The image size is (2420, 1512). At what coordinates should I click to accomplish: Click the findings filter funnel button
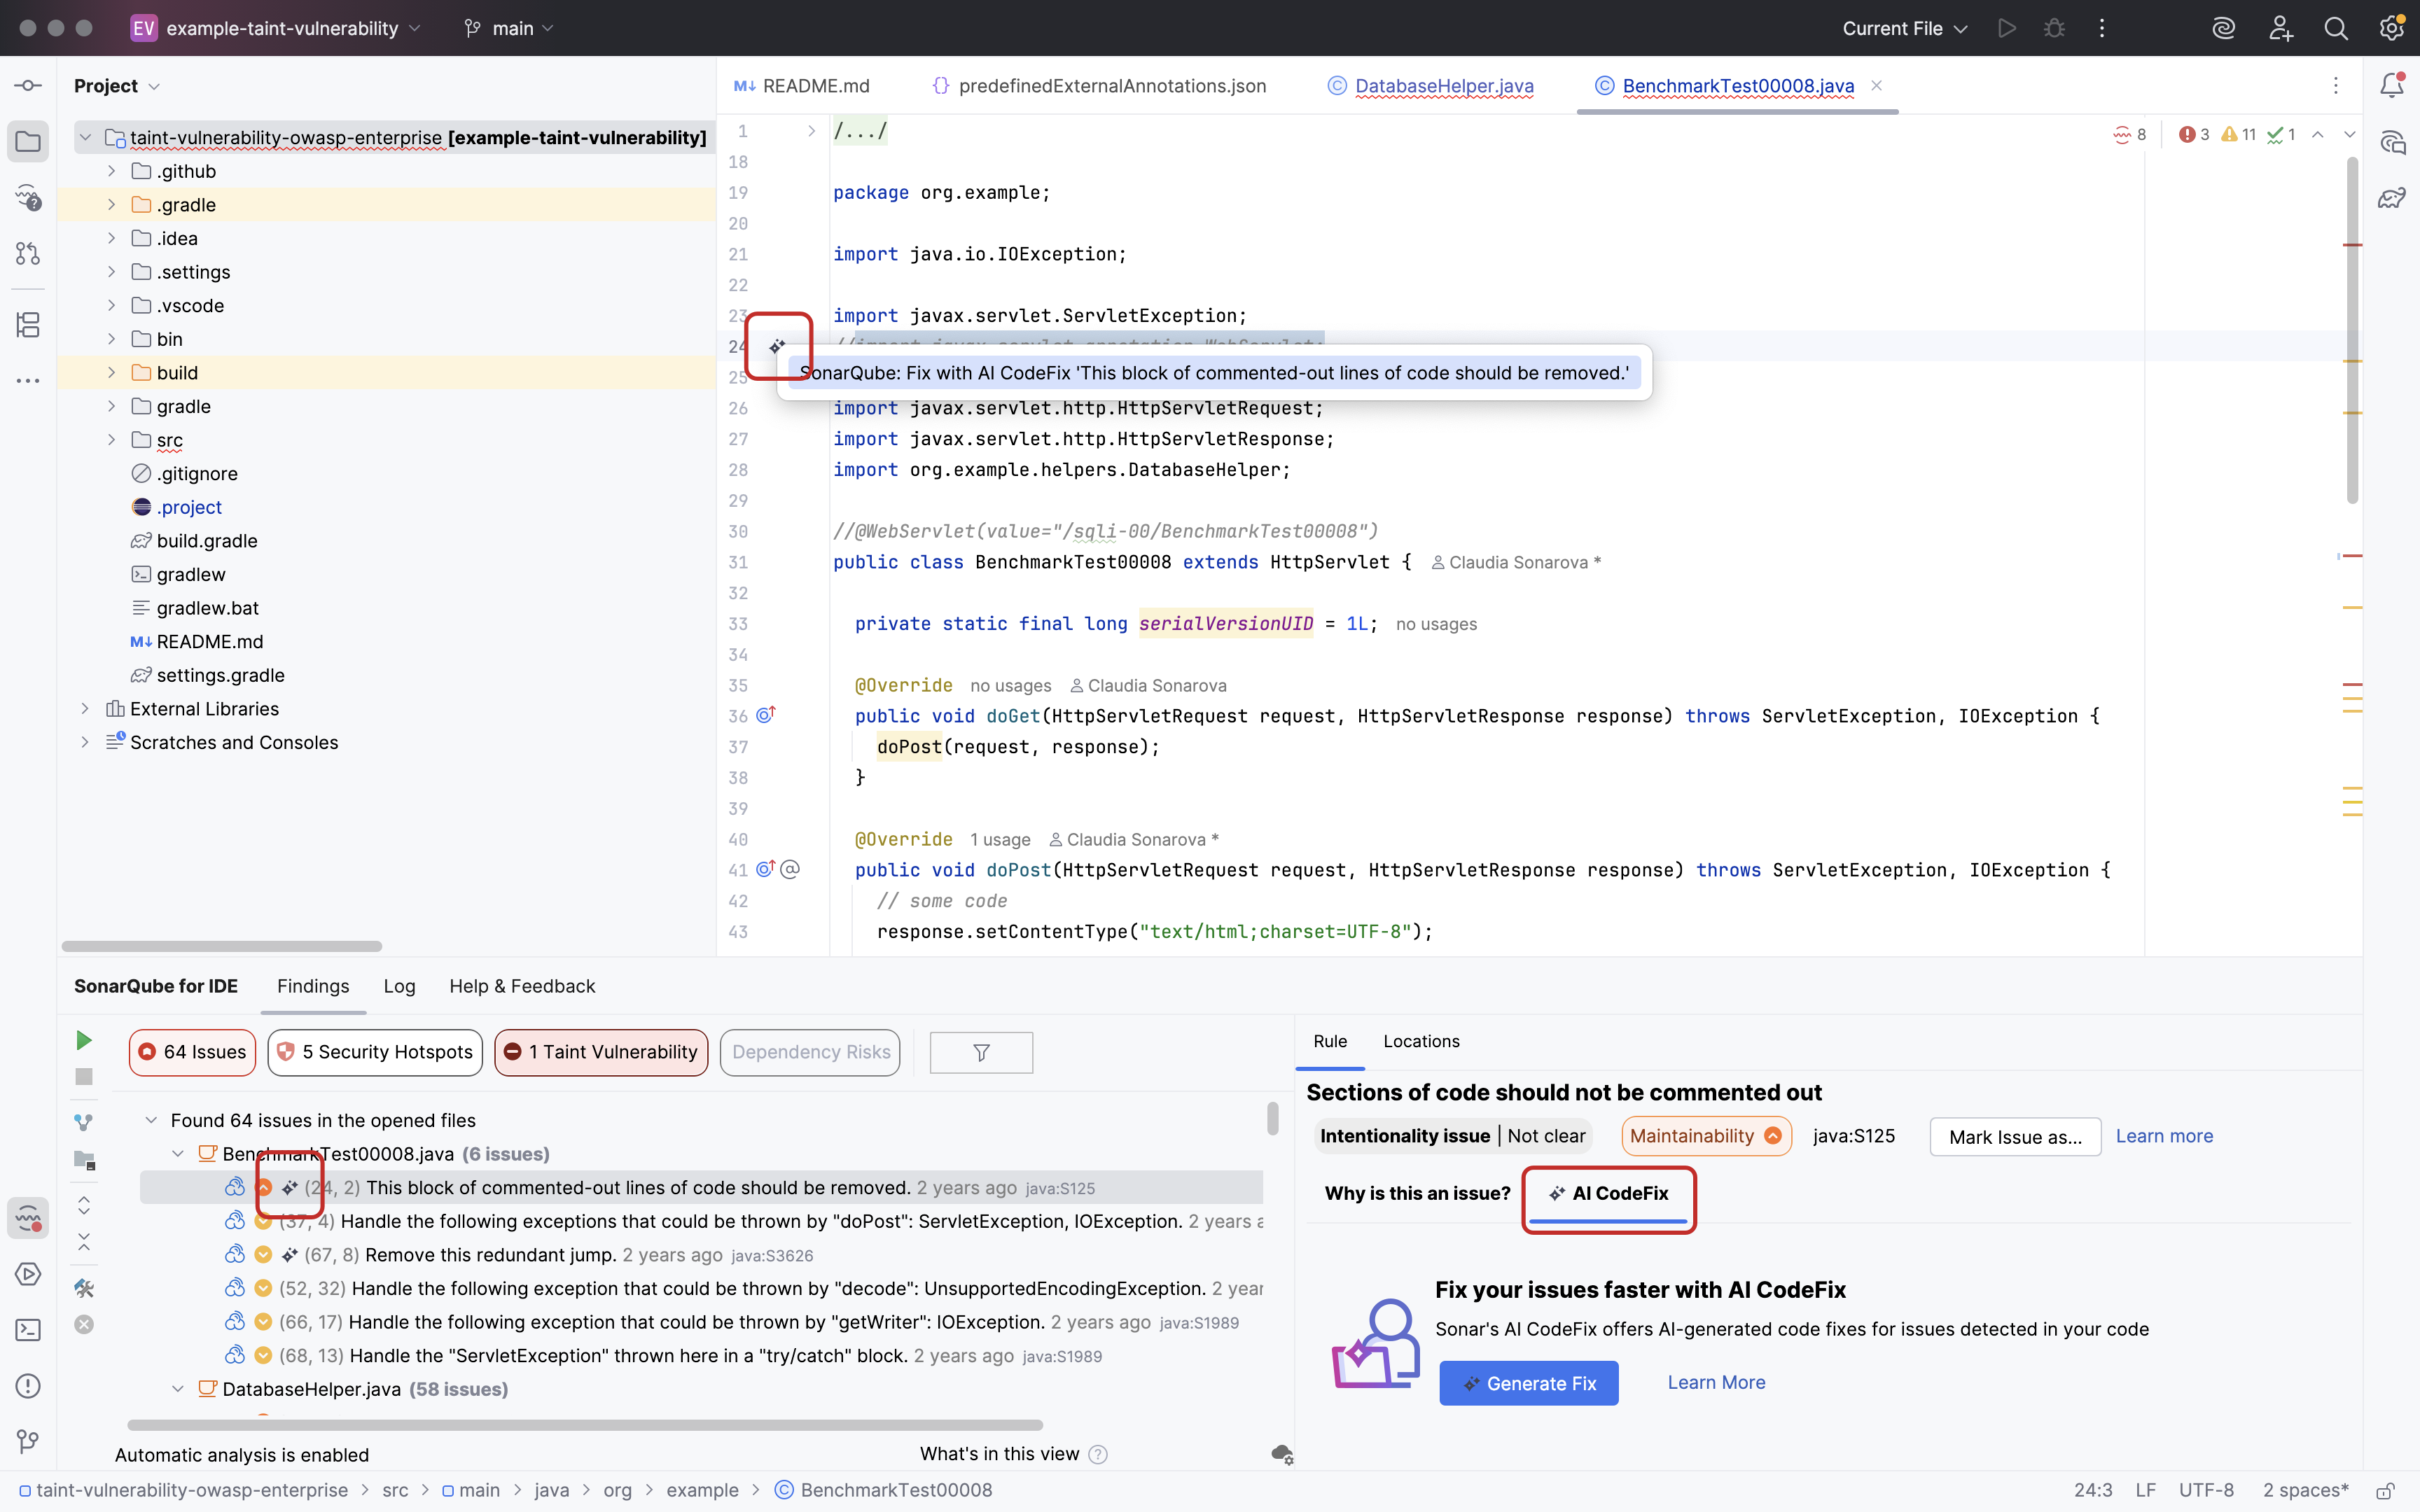[x=980, y=1052]
